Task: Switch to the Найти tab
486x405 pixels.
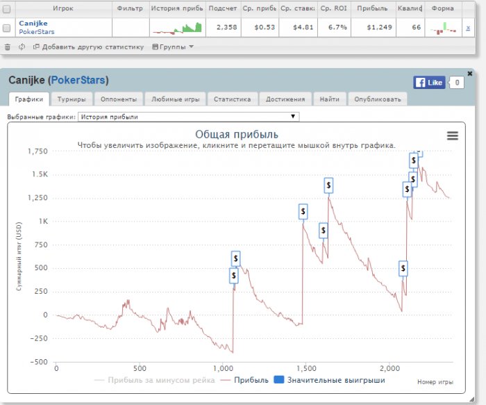Action: point(330,99)
